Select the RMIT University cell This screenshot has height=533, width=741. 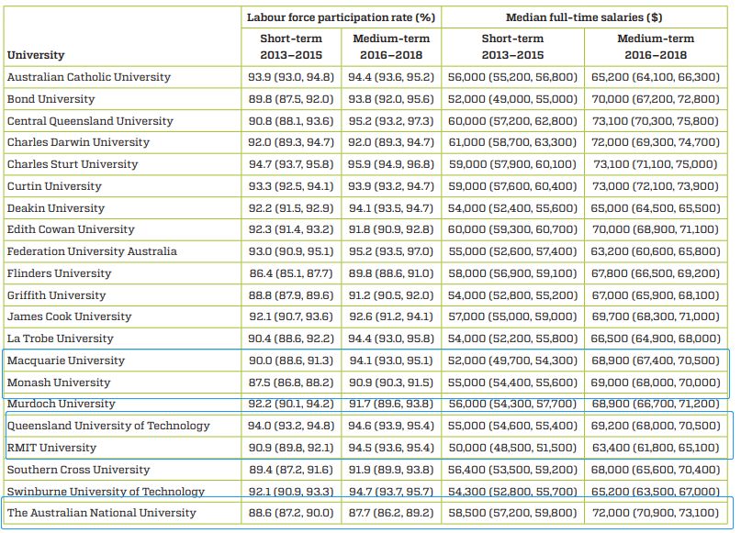pyautogui.click(x=51, y=448)
